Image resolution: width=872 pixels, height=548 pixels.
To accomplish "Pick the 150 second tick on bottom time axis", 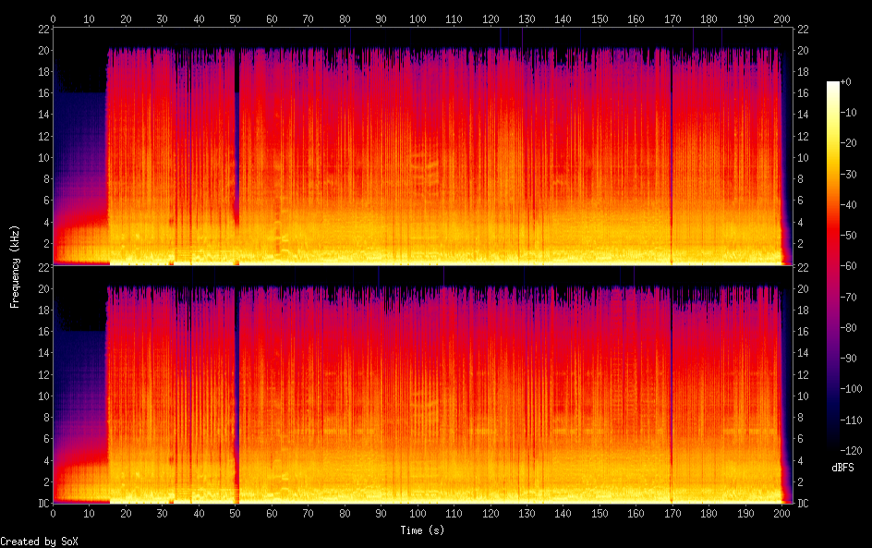I will [x=599, y=513].
